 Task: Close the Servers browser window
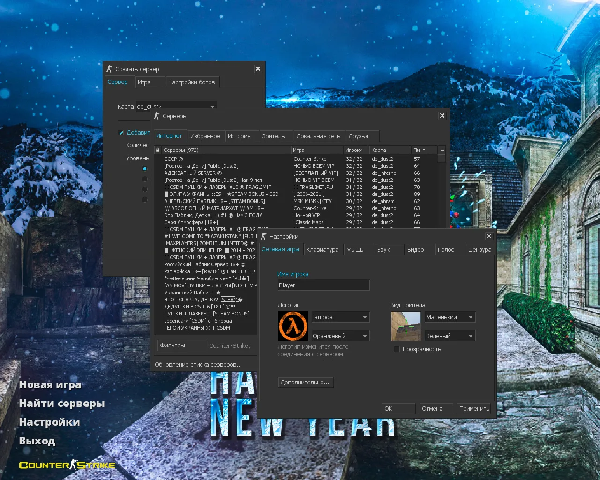click(442, 116)
